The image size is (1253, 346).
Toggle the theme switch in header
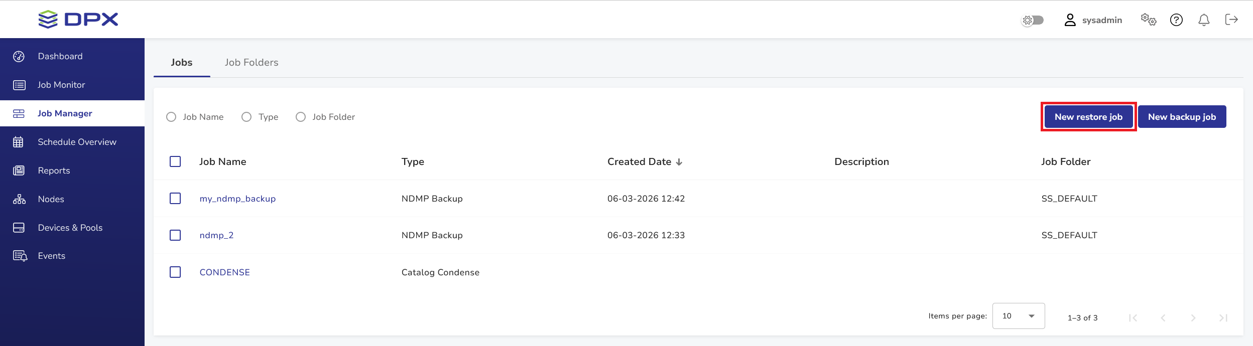tap(1033, 20)
